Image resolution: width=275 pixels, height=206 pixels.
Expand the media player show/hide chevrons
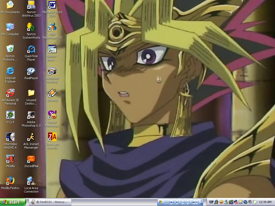[x=201, y=200]
